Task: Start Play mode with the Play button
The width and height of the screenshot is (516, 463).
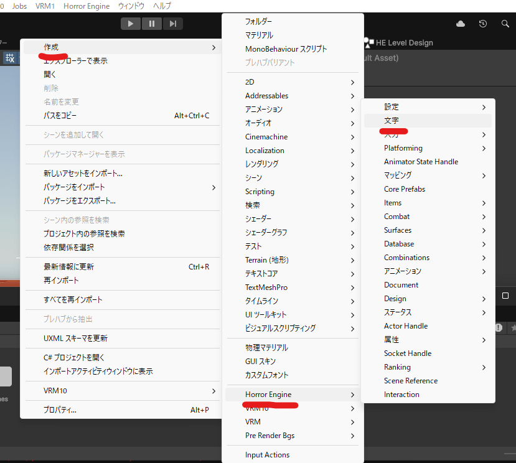Action: pyautogui.click(x=131, y=24)
